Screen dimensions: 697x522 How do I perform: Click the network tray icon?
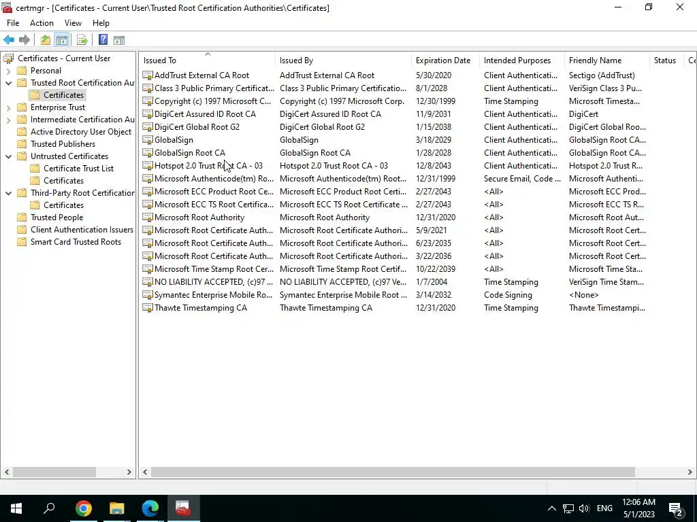click(568, 508)
